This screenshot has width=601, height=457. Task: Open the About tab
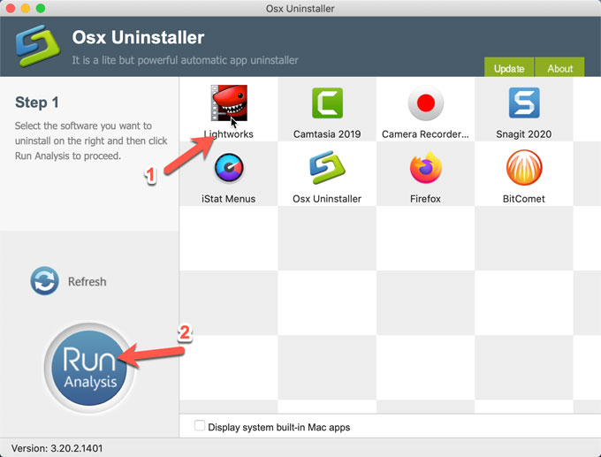[x=559, y=68]
